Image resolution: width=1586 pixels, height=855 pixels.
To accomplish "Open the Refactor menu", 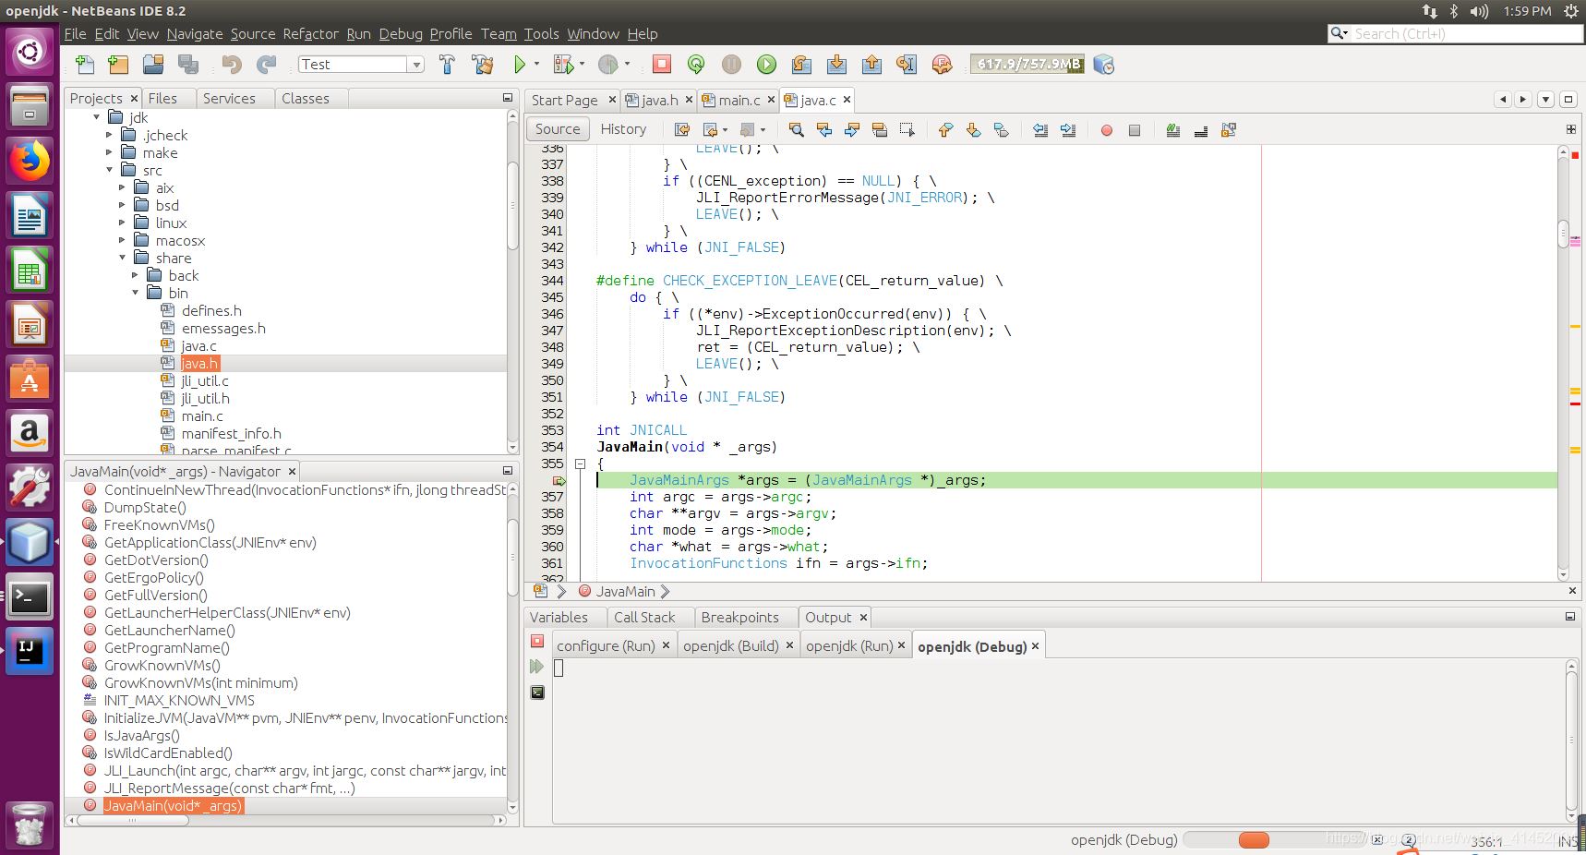I will 310,34.
